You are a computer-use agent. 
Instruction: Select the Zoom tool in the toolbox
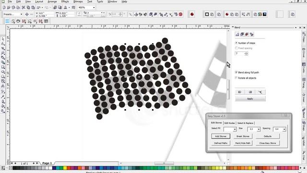[x=3, y=53]
